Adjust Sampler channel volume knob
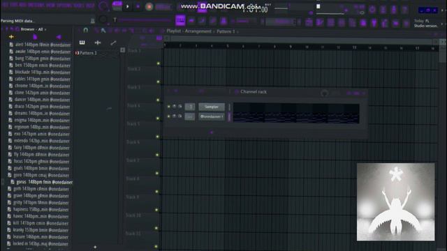447x251 pixels. 180,107
